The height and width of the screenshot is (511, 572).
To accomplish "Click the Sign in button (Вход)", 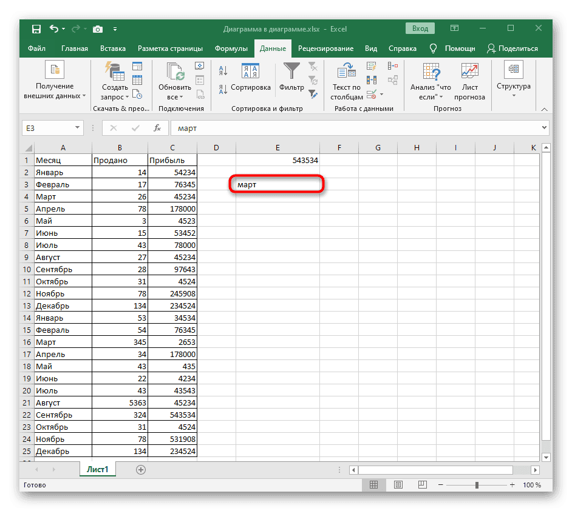I will [420, 28].
